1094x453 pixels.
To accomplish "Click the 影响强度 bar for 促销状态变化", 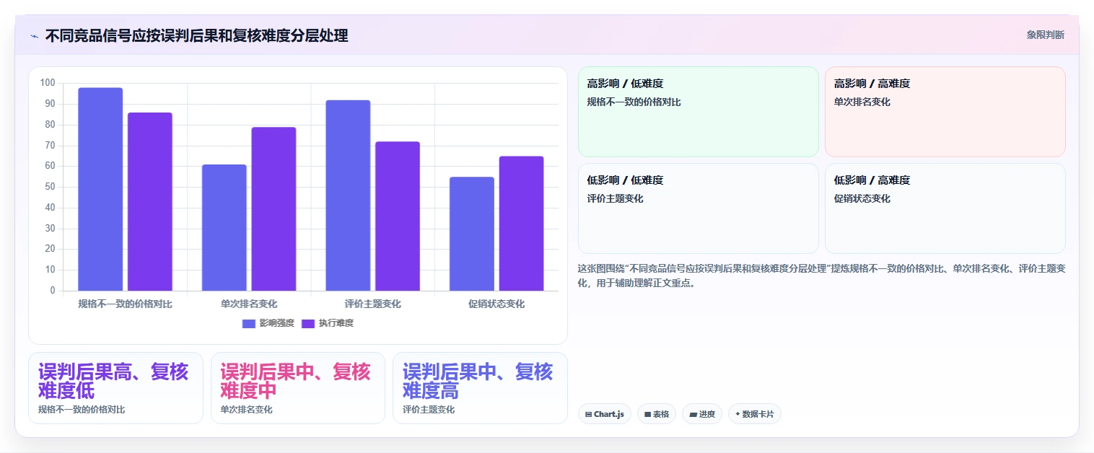I will (x=472, y=234).
